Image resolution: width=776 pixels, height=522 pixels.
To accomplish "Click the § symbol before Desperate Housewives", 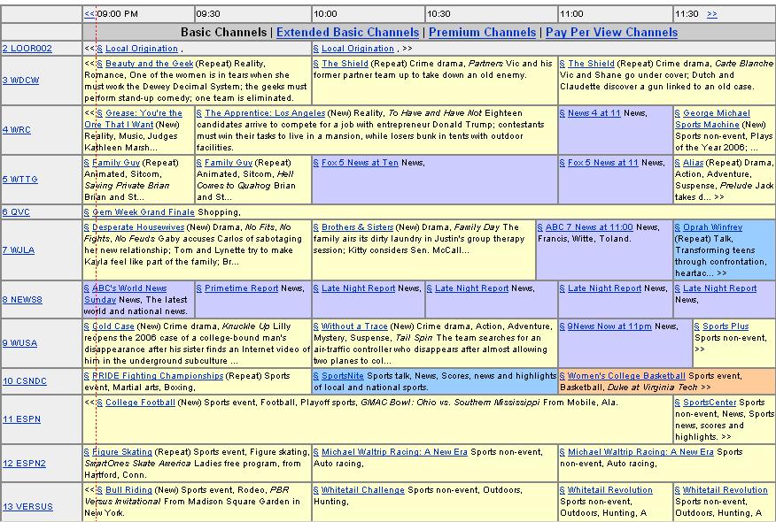I will point(87,227).
